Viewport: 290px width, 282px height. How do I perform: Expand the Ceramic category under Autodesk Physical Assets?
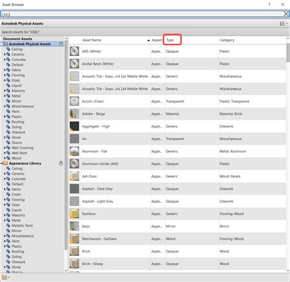[5, 55]
